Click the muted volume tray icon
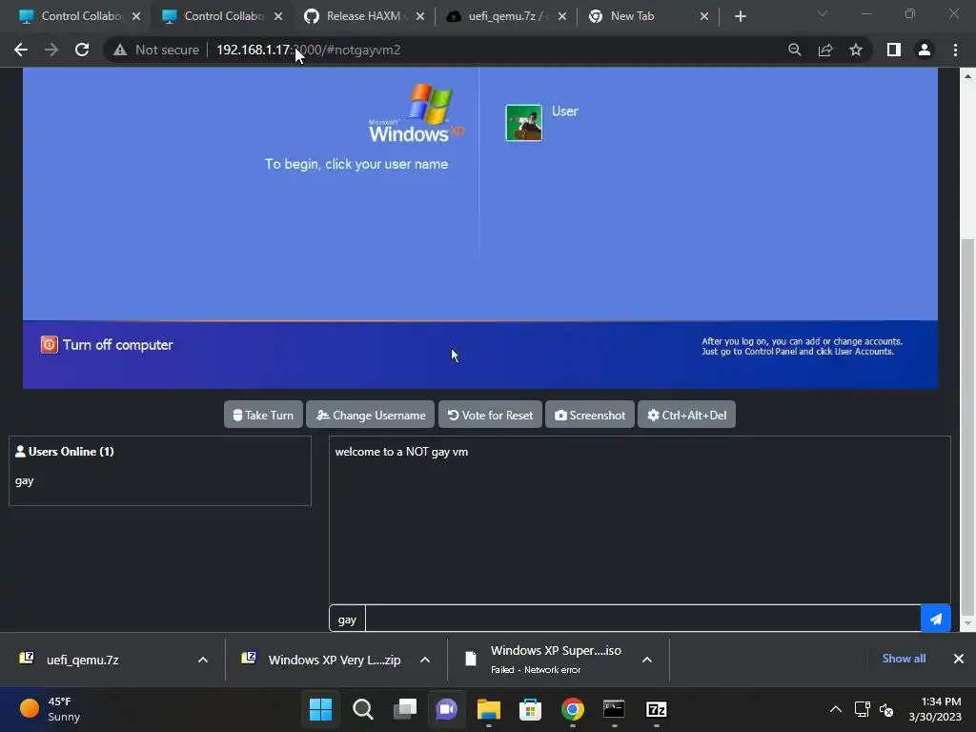This screenshot has height=732, width=976. [886, 709]
